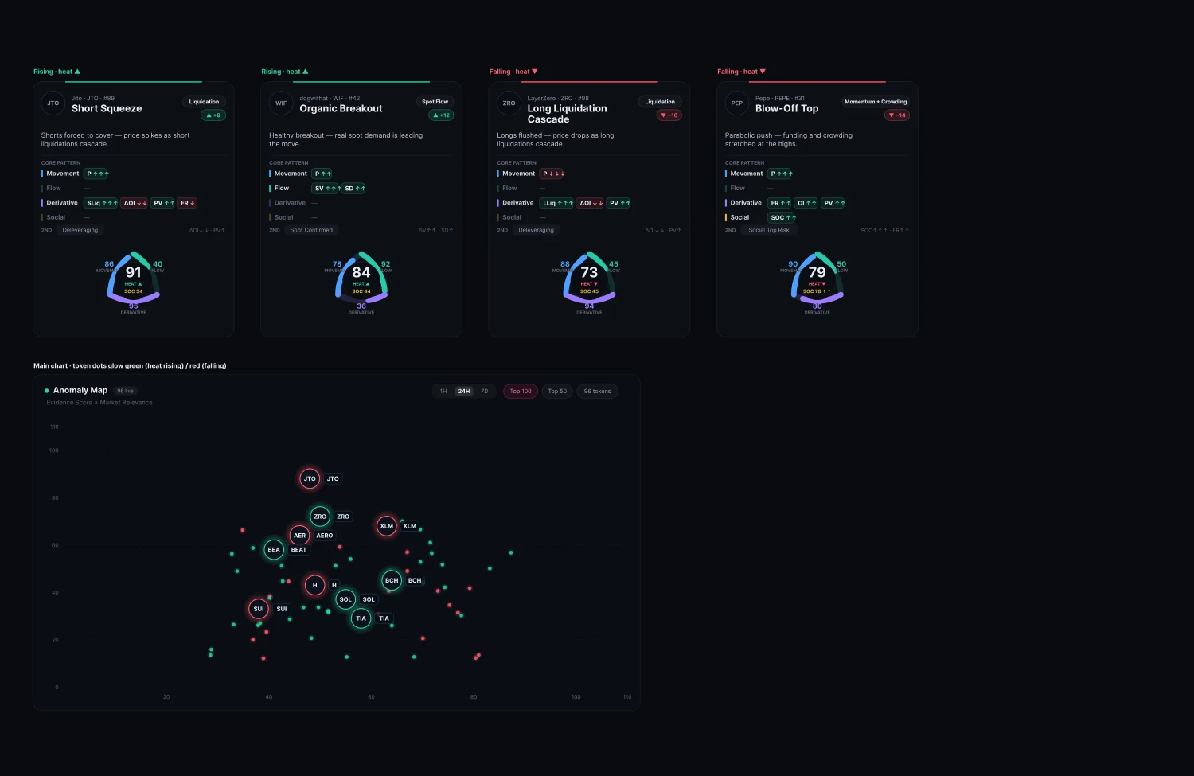Click the WIF token avatar icon
This screenshot has width=1194, height=776.
pos(281,103)
